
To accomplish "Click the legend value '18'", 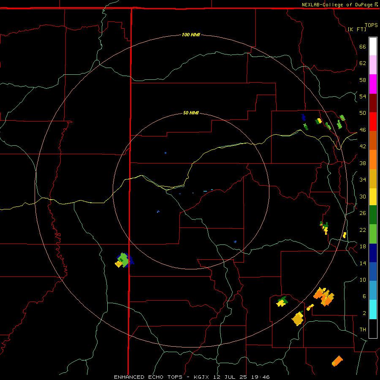I will click(x=363, y=247).
